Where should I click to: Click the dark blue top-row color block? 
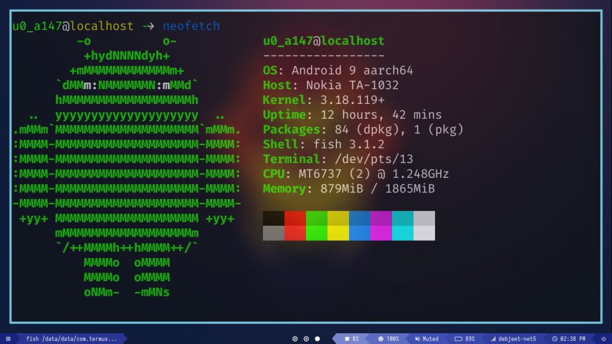359,219
